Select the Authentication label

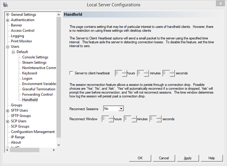pos(22,20)
